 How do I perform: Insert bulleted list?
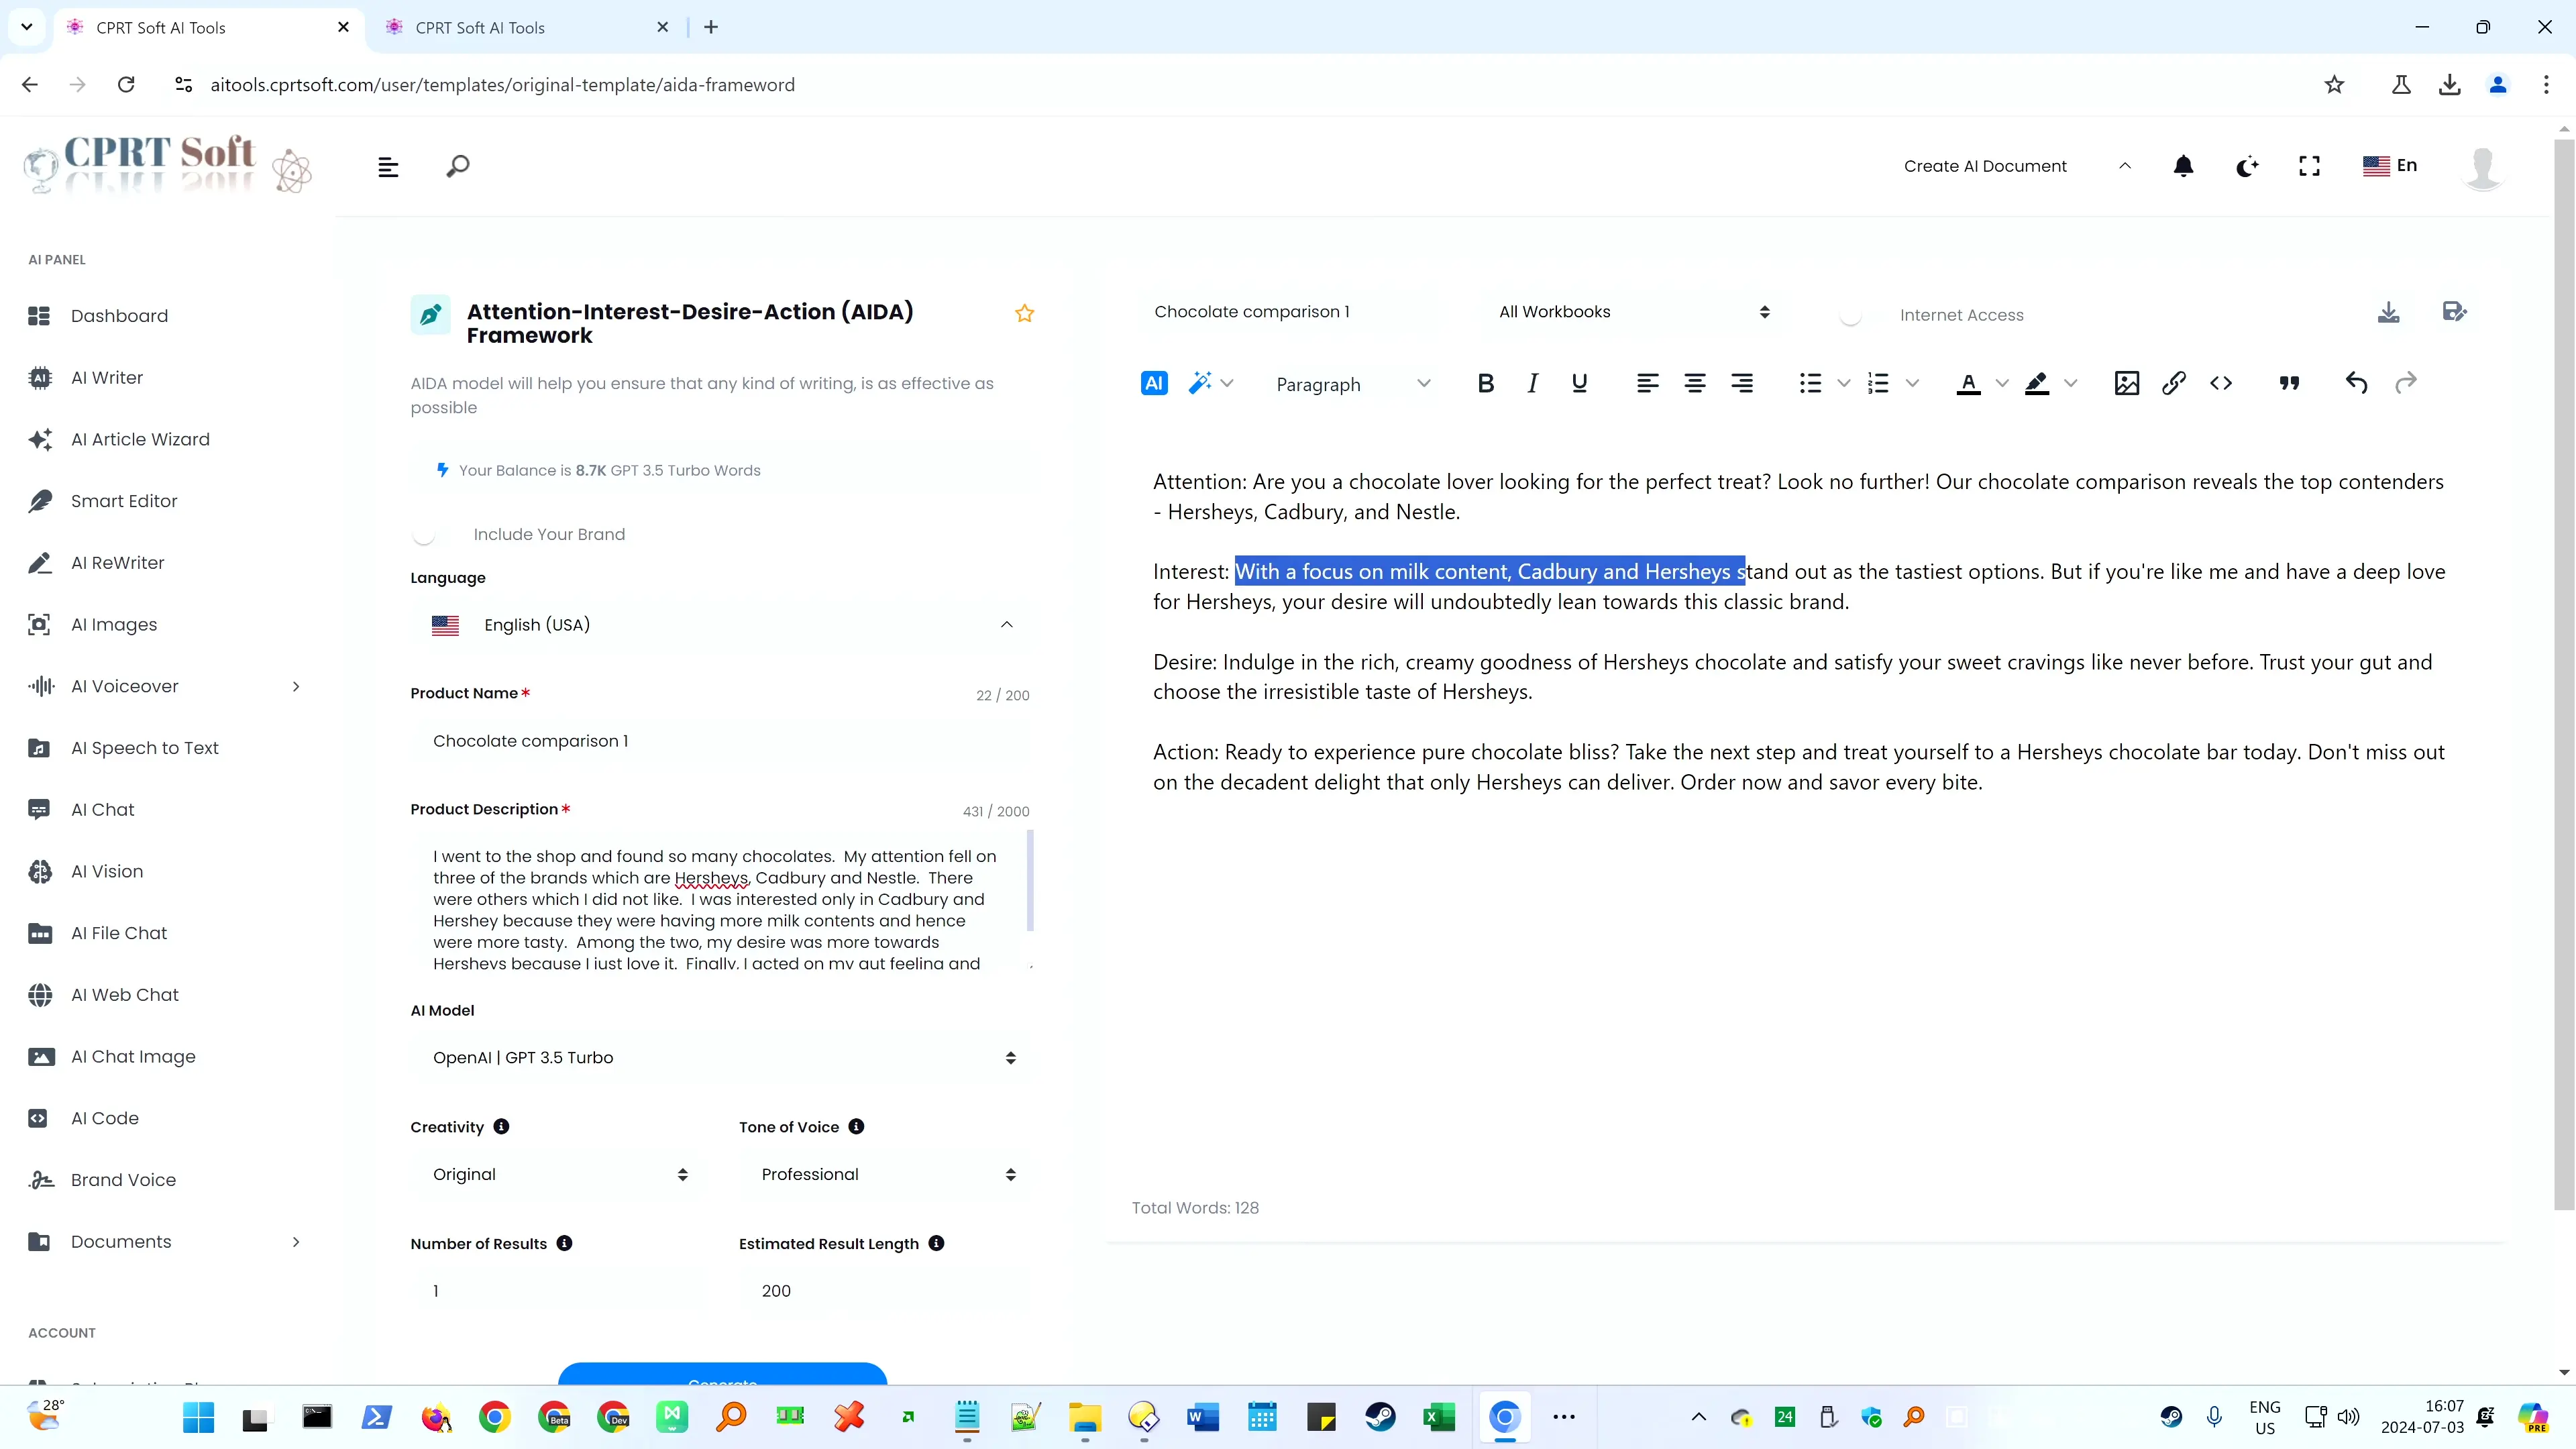1810,383
